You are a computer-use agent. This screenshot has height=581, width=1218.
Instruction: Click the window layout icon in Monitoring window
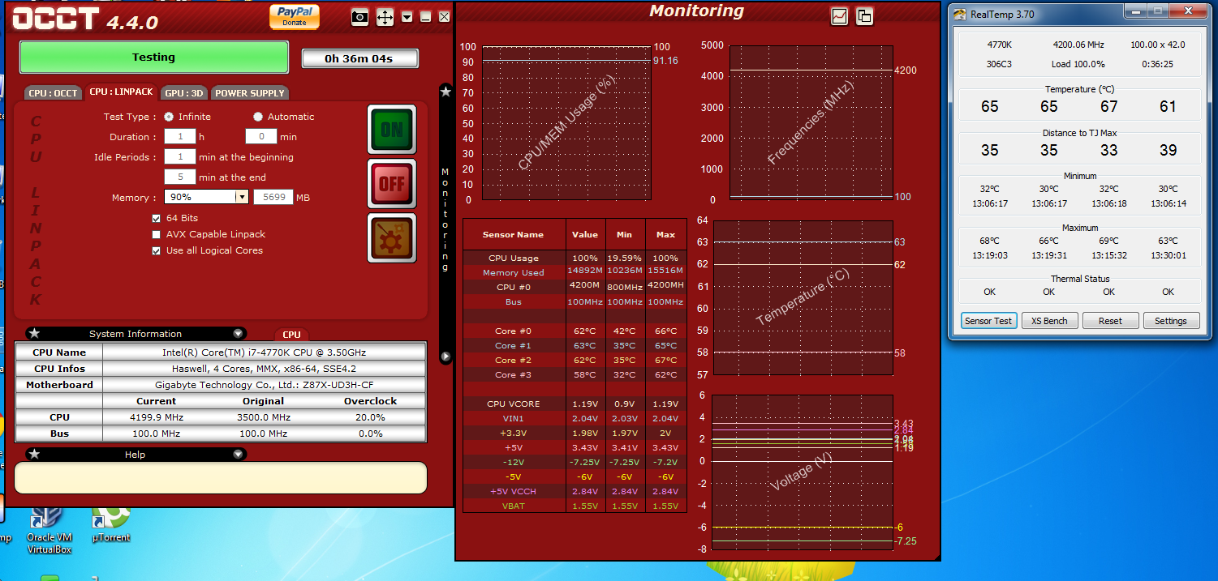coord(864,15)
